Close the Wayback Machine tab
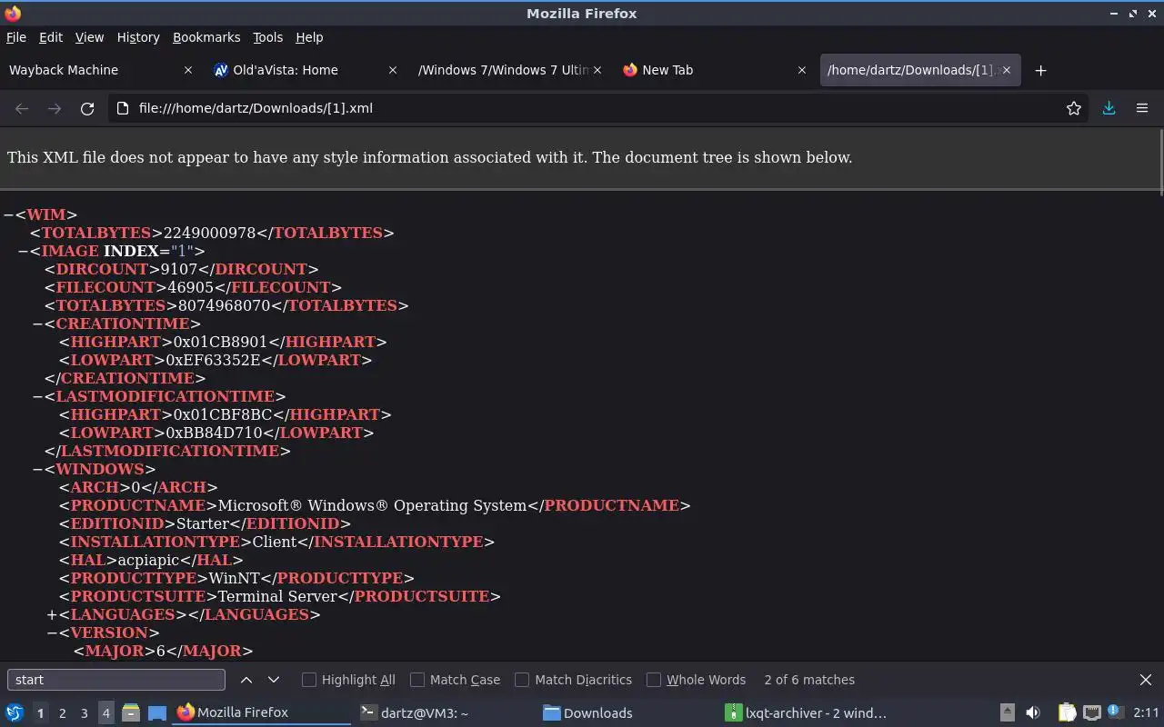Image resolution: width=1164 pixels, height=727 pixels. click(x=188, y=70)
